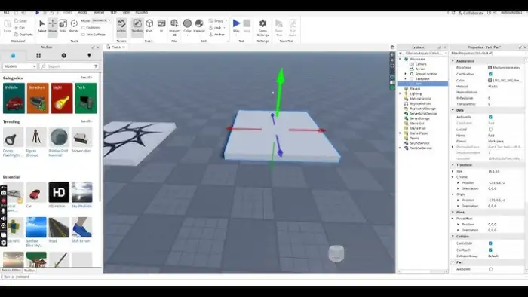Click the part Color swatch
This screenshot has width=528, height=297.
click(490, 81)
